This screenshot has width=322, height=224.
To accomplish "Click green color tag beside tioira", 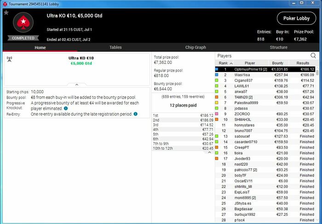I will [x=217, y=153].
